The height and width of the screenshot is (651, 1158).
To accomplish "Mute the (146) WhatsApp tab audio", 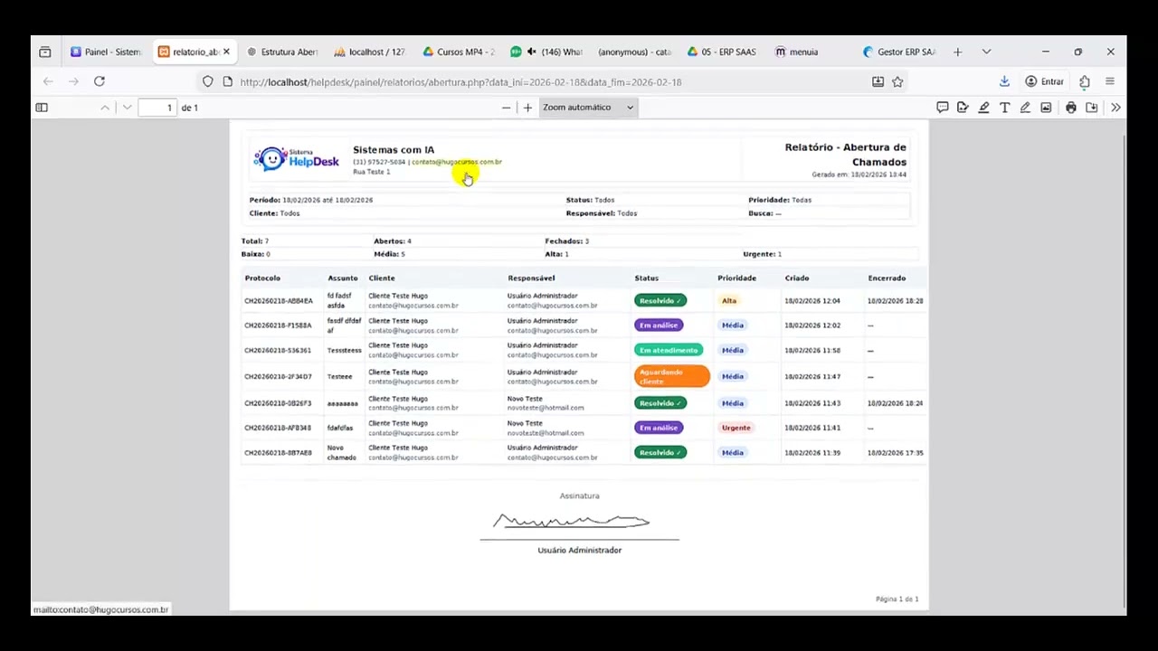I will click(532, 52).
